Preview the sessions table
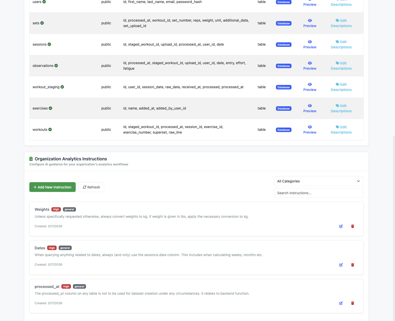 [x=310, y=45]
